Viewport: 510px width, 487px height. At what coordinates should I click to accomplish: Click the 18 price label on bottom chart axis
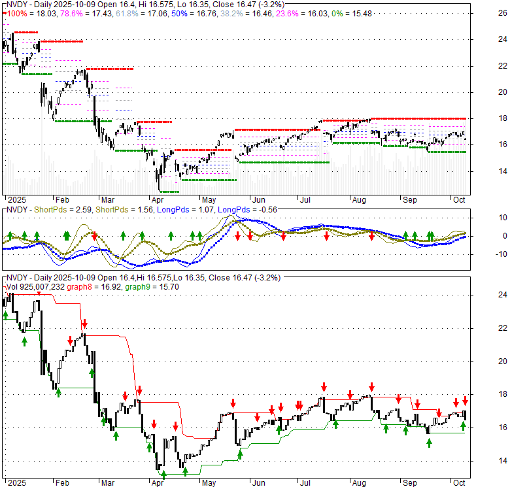(x=503, y=394)
